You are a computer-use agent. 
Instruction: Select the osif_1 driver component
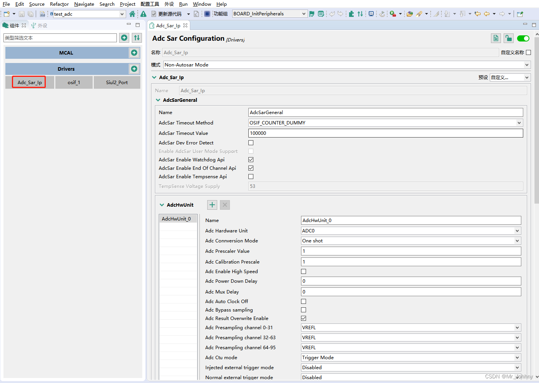pyautogui.click(x=74, y=82)
